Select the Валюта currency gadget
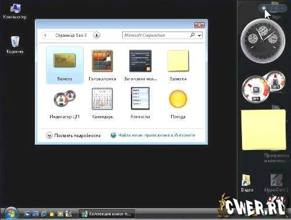291x220 pixels. pyautogui.click(x=65, y=65)
